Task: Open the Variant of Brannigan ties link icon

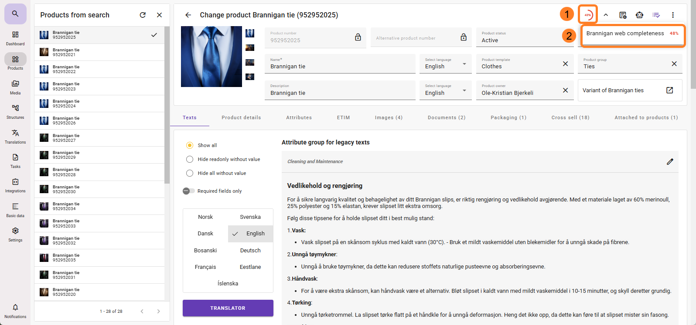Action: coord(669,90)
